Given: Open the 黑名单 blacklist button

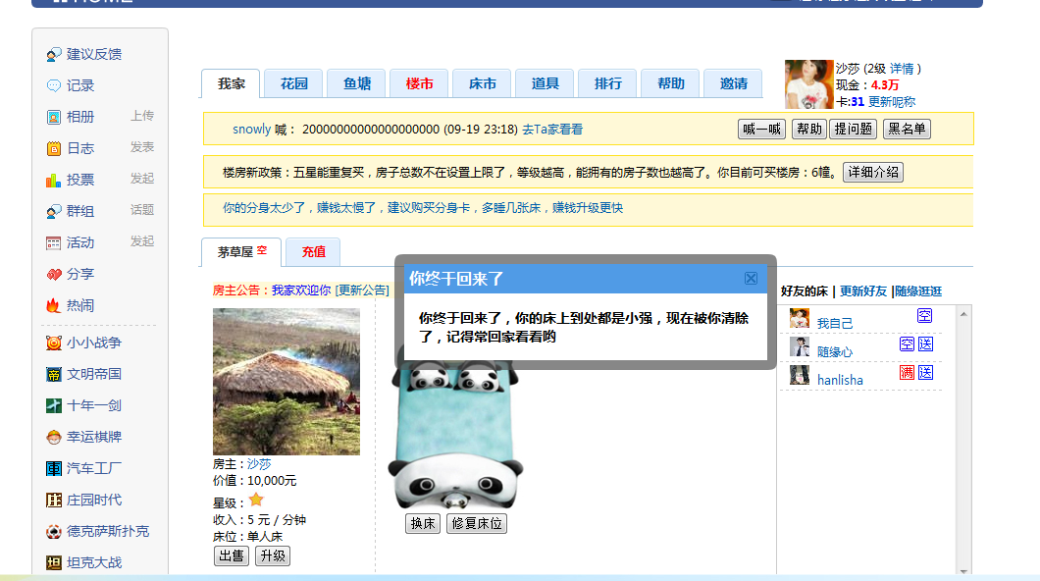Looking at the screenshot, I should 907,129.
